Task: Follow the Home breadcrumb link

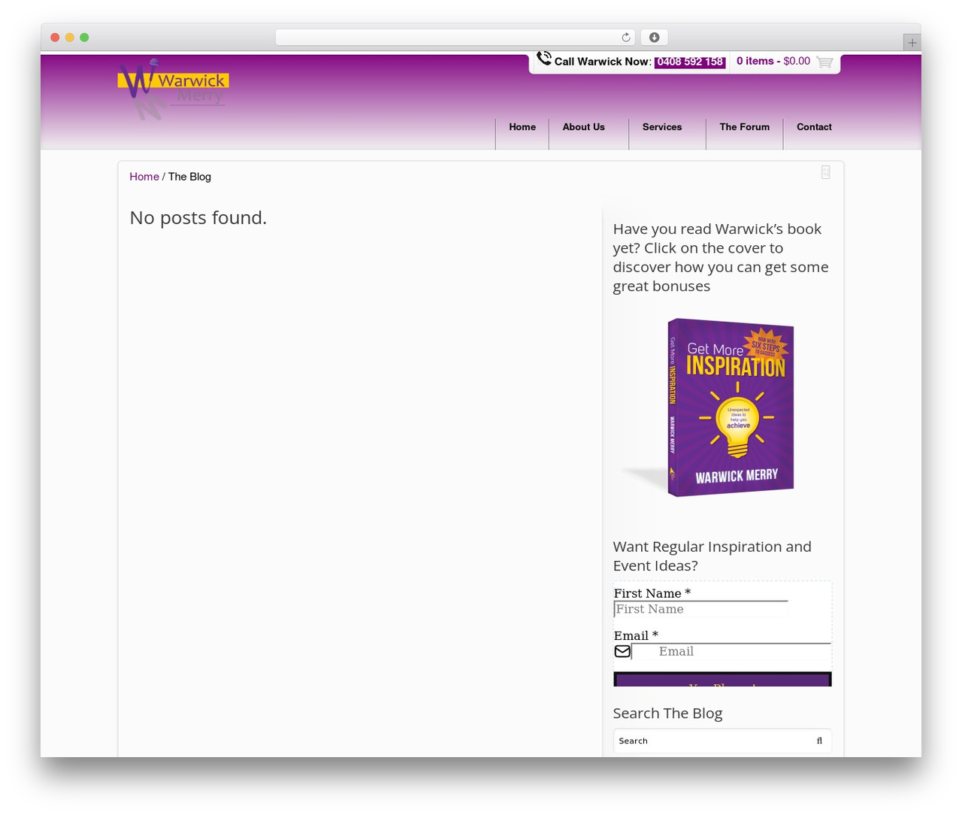Action: 144,177
